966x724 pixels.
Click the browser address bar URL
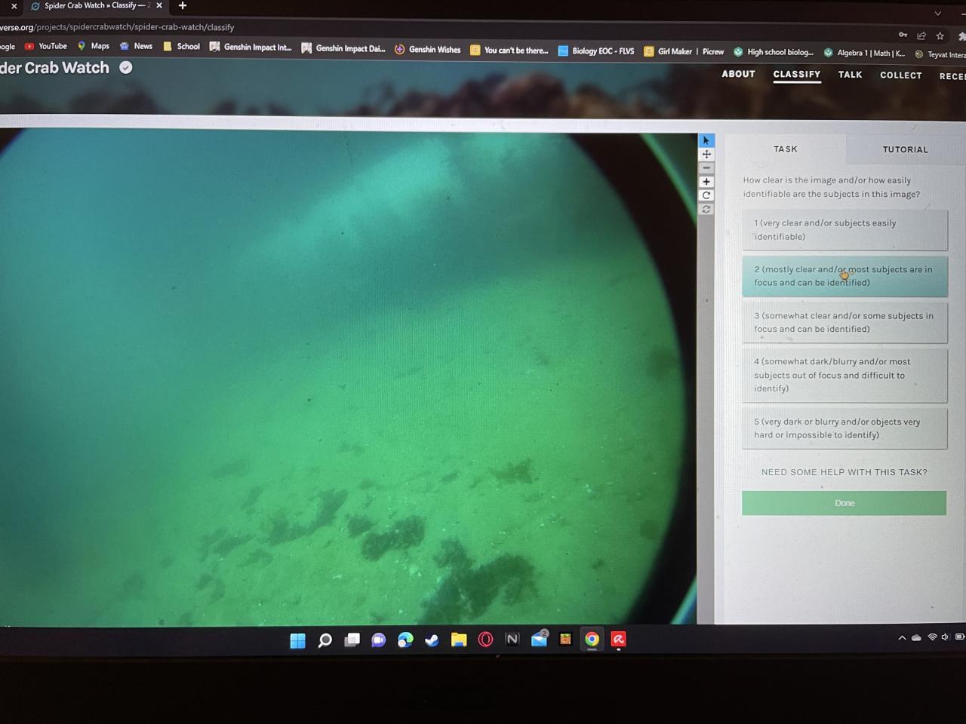(117, 27)
